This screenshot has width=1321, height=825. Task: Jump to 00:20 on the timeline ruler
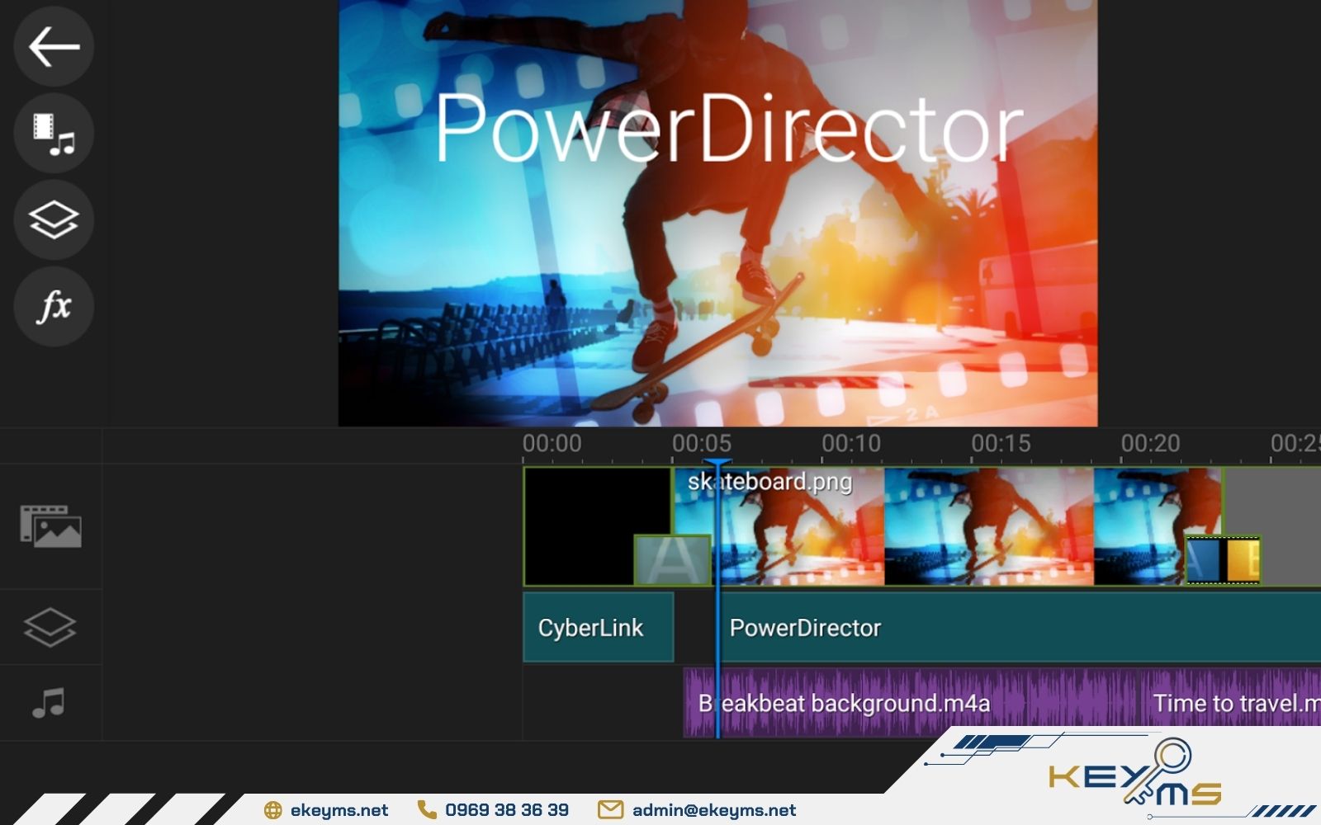[1150, 444]
